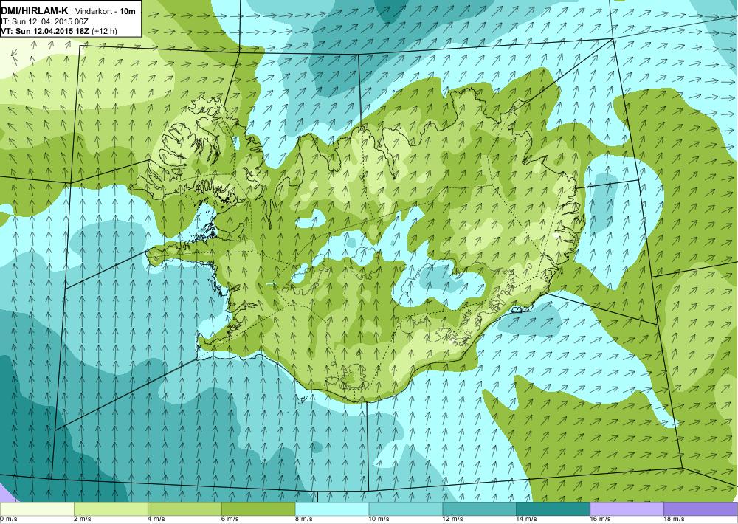Viewport: 738px width, 524px height.
Task: Select the medium green 4 m/s legend swatch
Action: coord(184,509)
